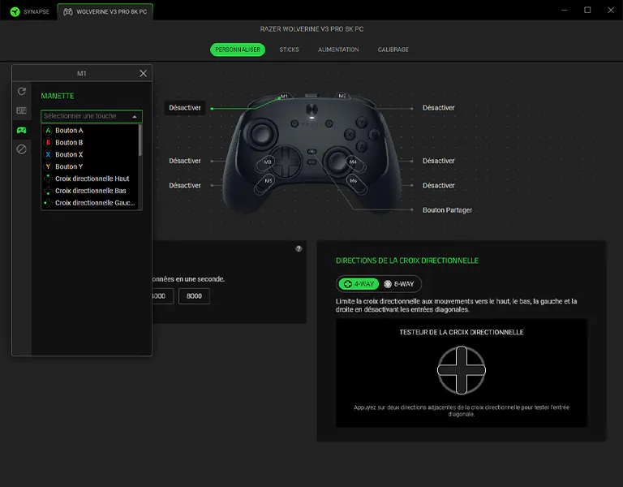Select the green controller icon in M1 sidebar
The height and width of the screenshot is (487, 623).
[22, 130]
